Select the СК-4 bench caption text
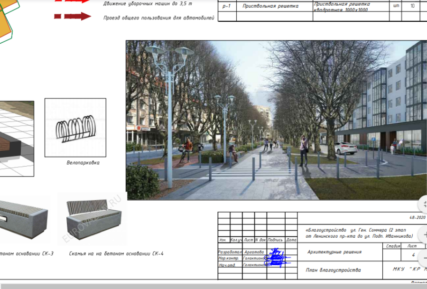427x289 pixels. coord(116,254)
